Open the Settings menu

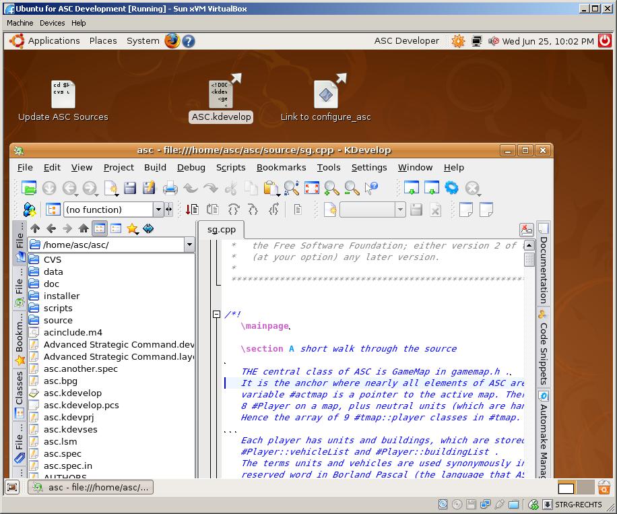tap(369, 168)
